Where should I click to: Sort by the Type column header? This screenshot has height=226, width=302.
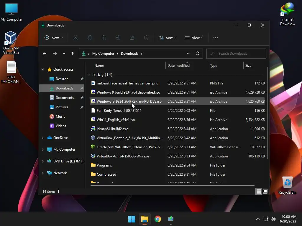pyautogui.click(x=214, y=66)
